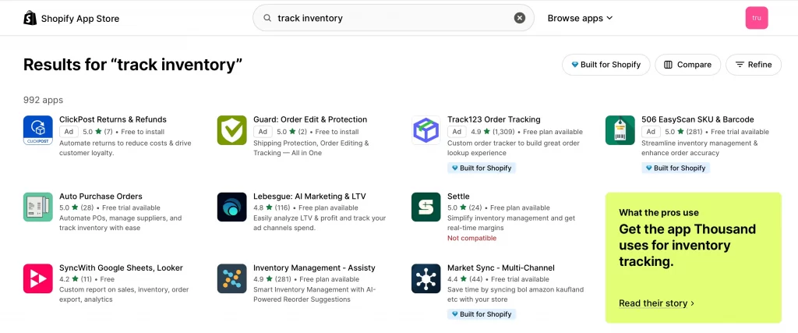Image resolution: width=798 pixels, height=333 pixels.
Task: Open the 506 EasyScan SKU & Barcode icon
Action: click(x=620, y=130)
